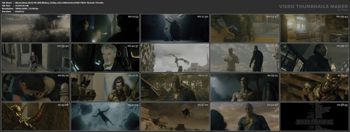Open the thumbnail at 01:23:14
Image resolution: width=350 pixels, height=132 pixels.
tap(244, 87)
